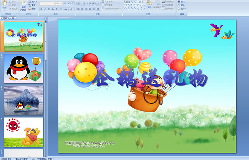Select slide 2 penguin thumbnail
The width and height of the screenshot is (249, 160).
tap(23, 68)
